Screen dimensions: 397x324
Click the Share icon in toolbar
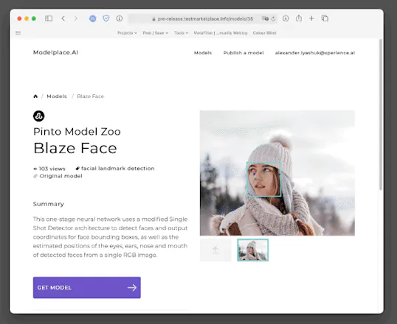pyautogui.click(x=299, y=18)
